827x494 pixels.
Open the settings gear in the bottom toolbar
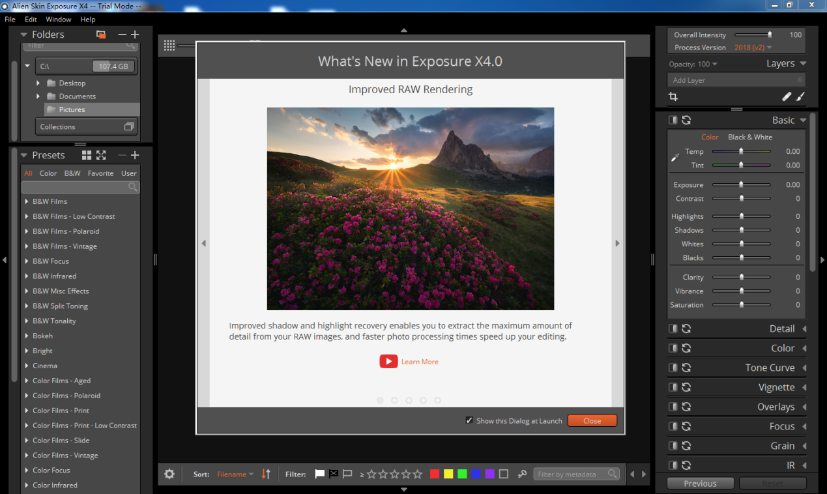coord(169,474)
